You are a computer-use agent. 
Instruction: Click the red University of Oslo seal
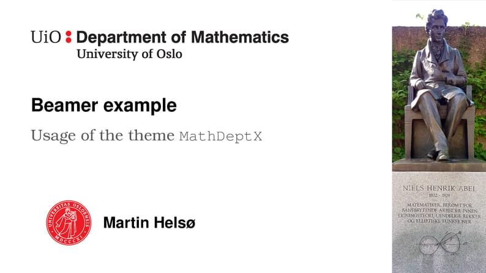tap(69, 222)
